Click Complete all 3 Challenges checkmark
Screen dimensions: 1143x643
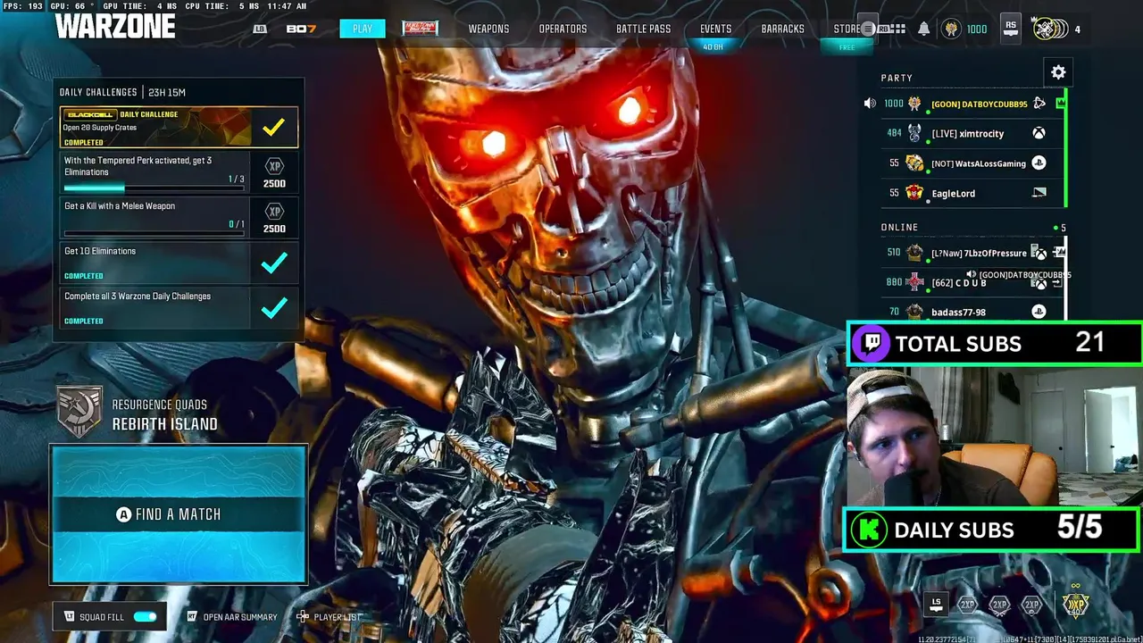coord(274,308)
